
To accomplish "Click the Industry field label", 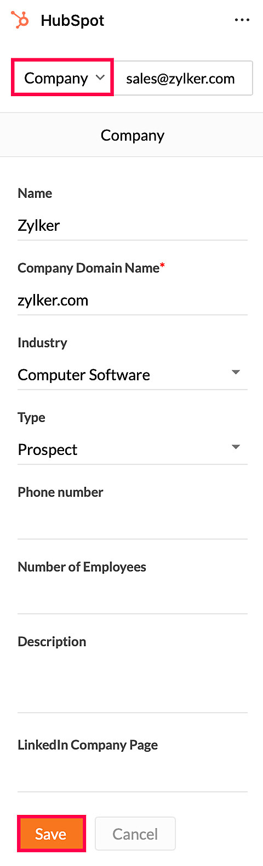I will click(42, 342).
